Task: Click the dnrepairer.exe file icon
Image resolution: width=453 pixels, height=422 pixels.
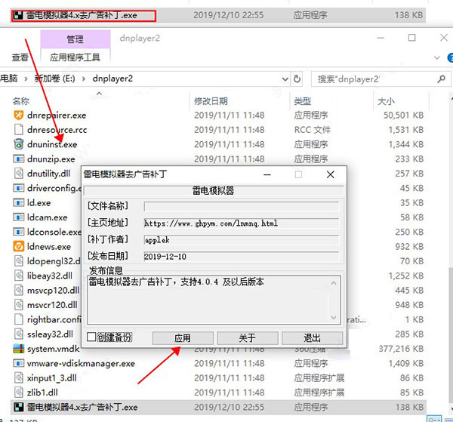Action: click(x=19, y=116)
